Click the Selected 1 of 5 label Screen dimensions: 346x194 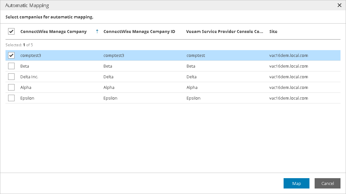19,45
